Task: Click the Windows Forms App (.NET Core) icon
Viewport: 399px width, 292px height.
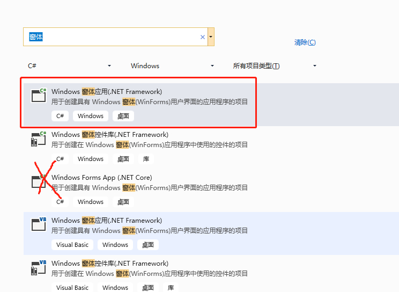Action: (x=39, y=181)
